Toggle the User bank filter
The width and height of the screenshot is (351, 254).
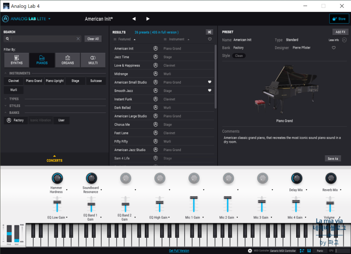pyautogui.click(x=61, y=120)
